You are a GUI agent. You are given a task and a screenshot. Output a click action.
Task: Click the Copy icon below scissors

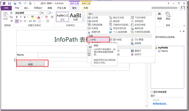11,17
